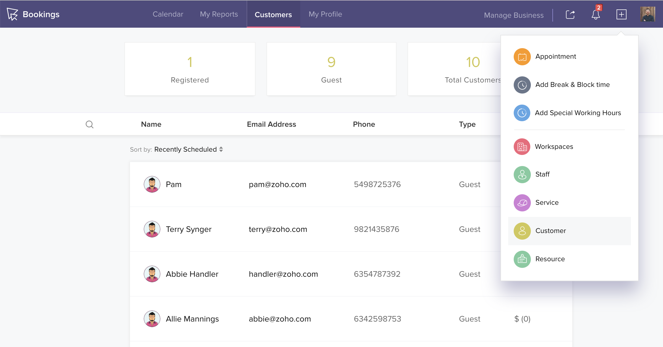The width and height of the screenshot is (663, 347).
Task: Open the My Reports tab
Action: [219, 14]
